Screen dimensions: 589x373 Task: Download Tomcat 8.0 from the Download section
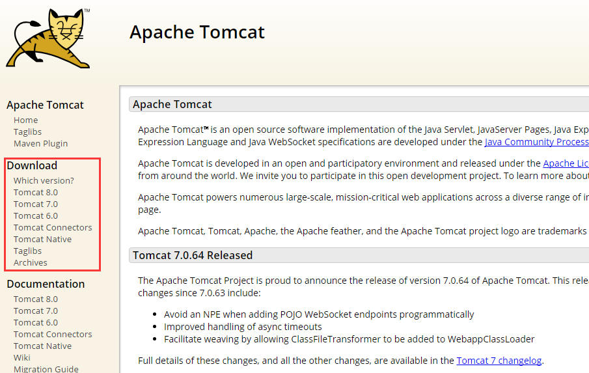(36, 192)
